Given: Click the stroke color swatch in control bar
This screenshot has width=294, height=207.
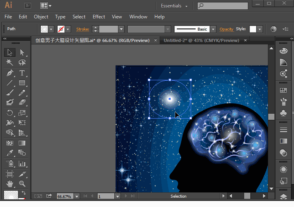Looking at the screenshot, I should point(61,29).
